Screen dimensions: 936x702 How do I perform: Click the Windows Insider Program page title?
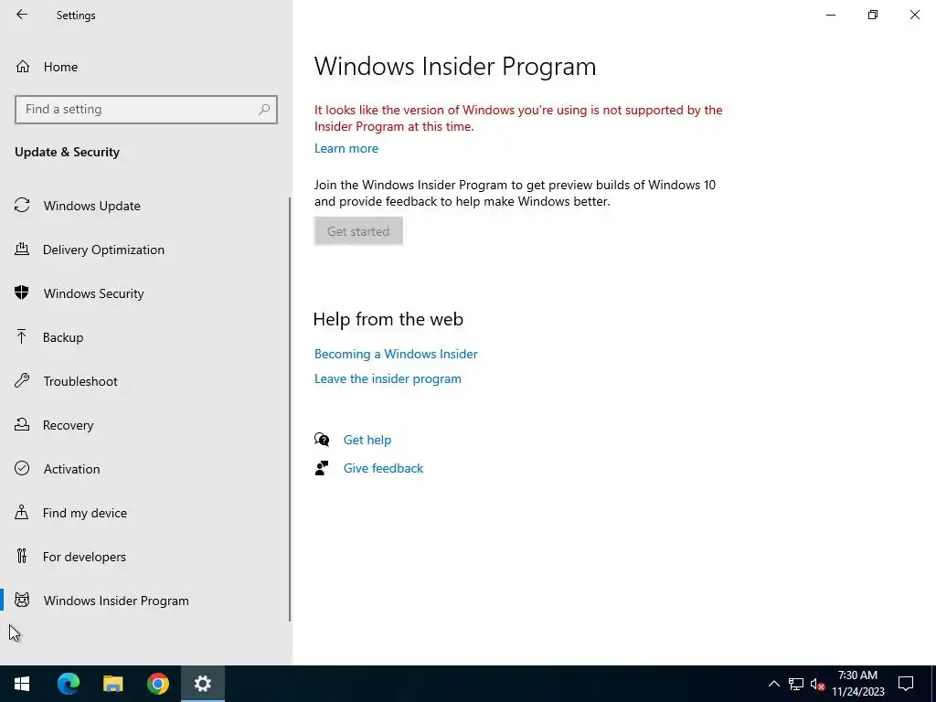[x=455, y=66]
